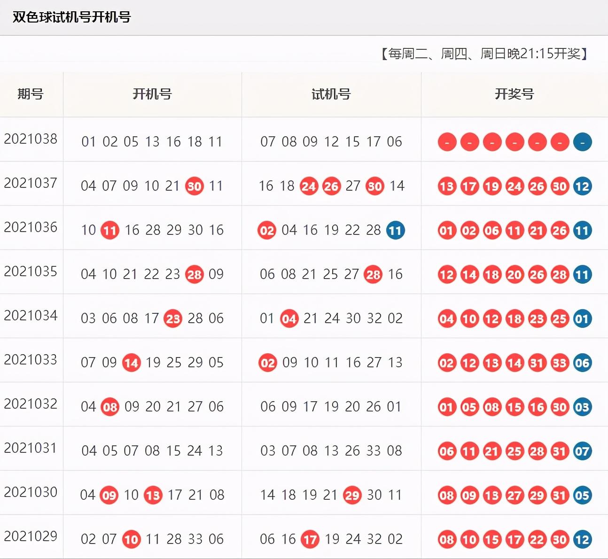This screenshot has width=608, height=559.
Task: Click red ball 22 in 2021029 开奖号
Action: [x=537, y=540]
